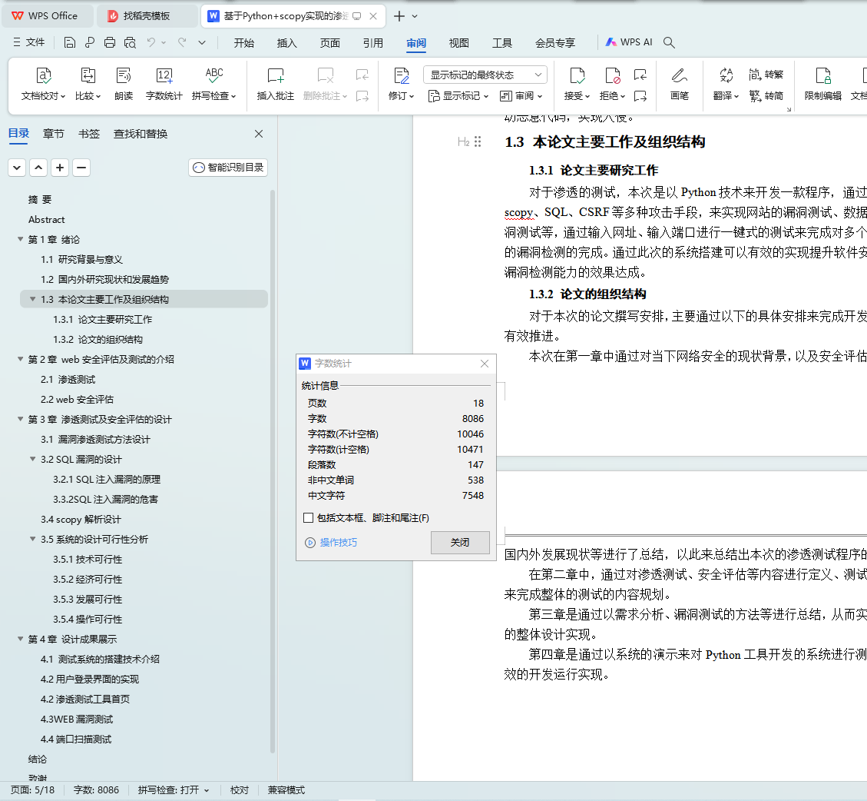This screenshot has height=801, width=867.
Task: Switch to 插入 ribbon tab
Action: click(x=287, y=42)
